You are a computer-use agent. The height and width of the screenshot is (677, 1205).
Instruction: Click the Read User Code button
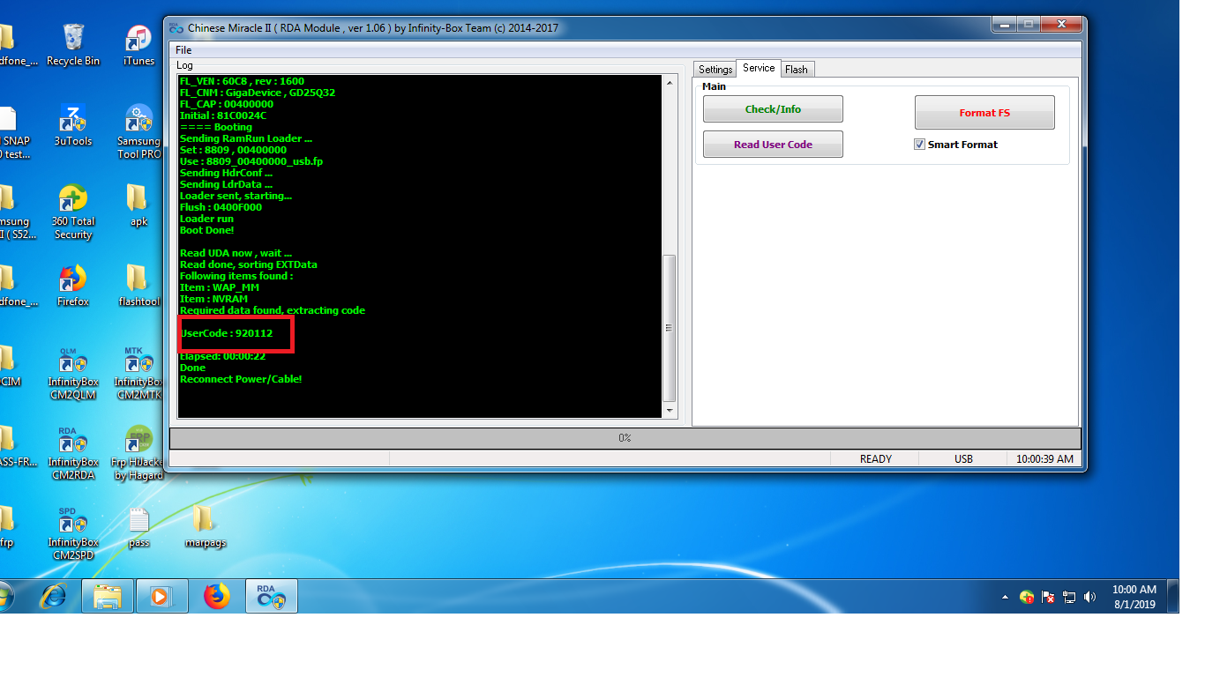point(773,145)
